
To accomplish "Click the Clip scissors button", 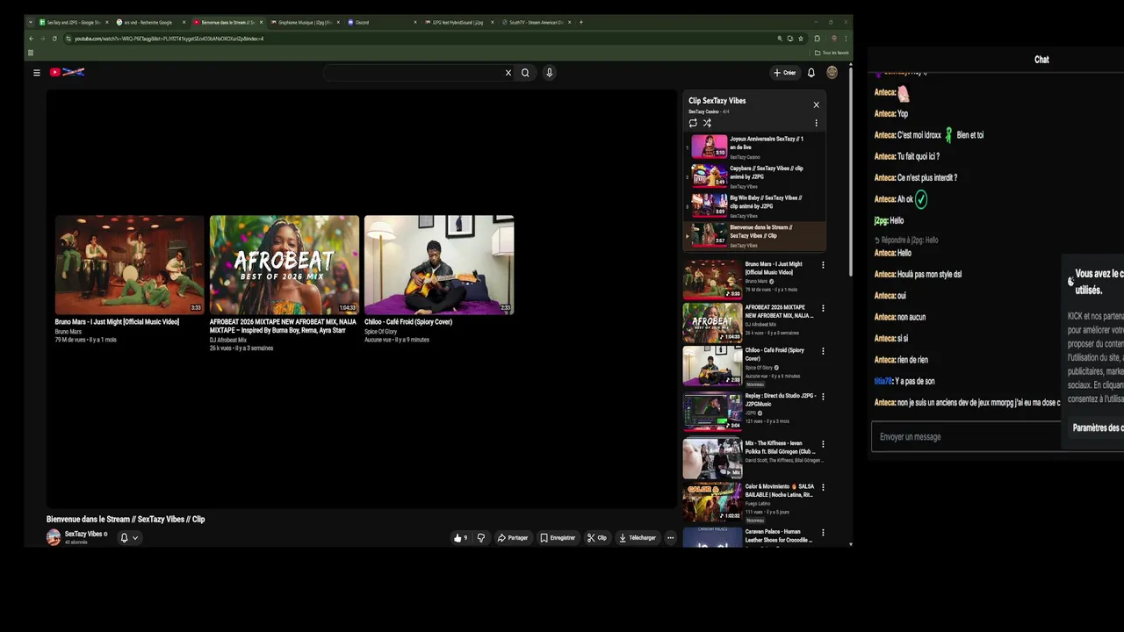I will tap(597, 537).
